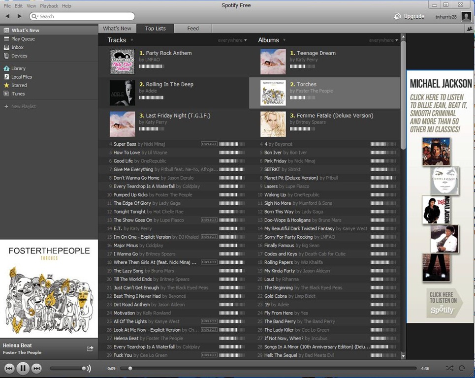Open the jwharris28 username

pos(446,17)
